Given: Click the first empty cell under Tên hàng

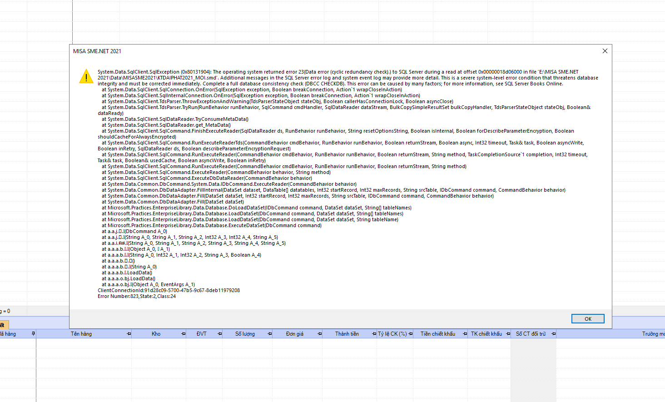Looking at the screenshot, I should pos(84,343).
